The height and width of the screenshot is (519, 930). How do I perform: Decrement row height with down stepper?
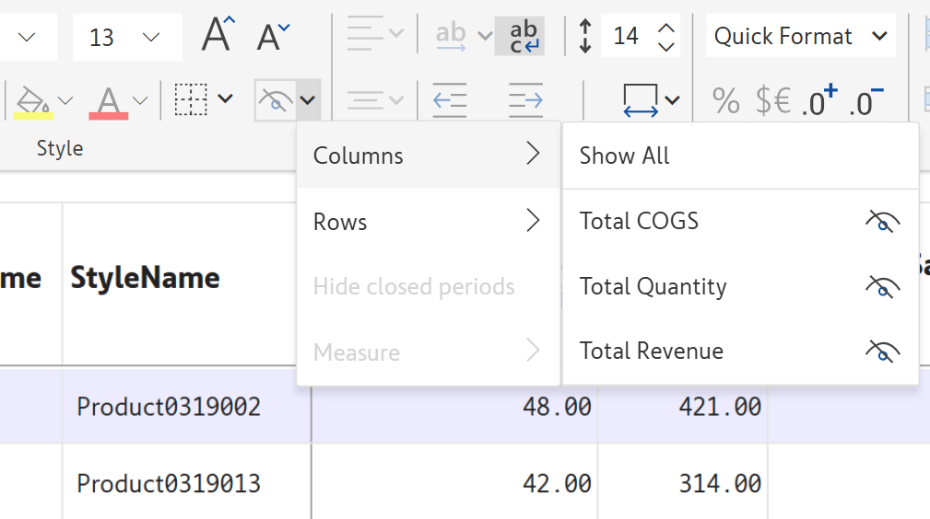(x=666, y=46)
